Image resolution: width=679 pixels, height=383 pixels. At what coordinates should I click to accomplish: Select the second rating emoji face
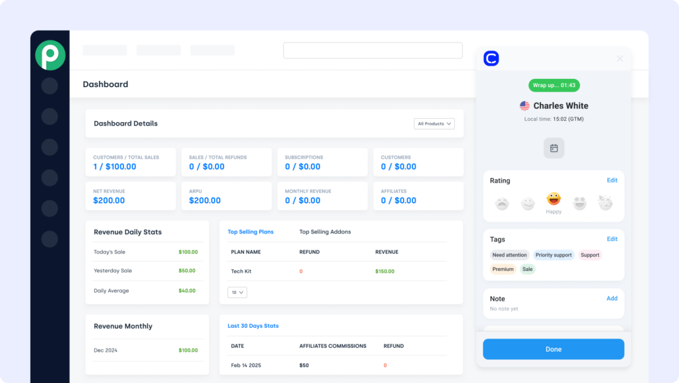click(x=528, y=203)
